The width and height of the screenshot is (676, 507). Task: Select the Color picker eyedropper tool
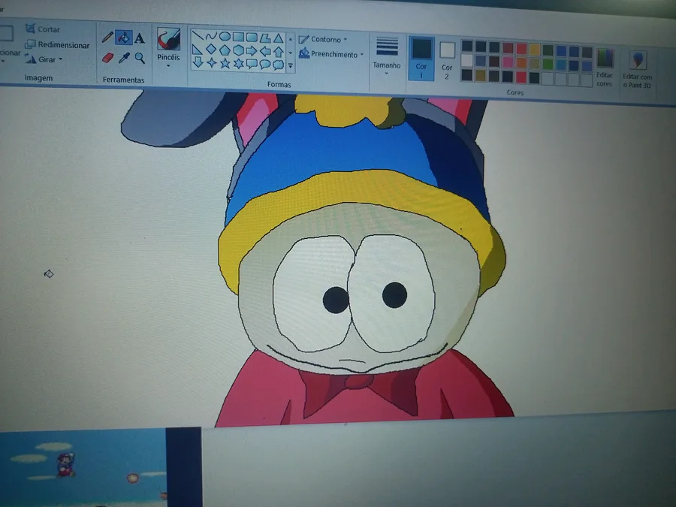coord(124,58)
